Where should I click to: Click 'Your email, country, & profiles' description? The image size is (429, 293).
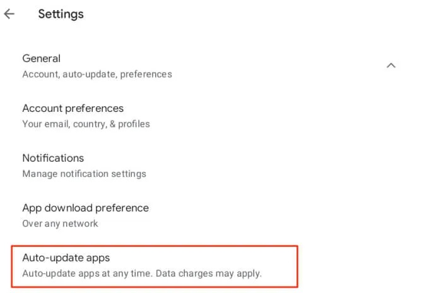coord(86,124)
